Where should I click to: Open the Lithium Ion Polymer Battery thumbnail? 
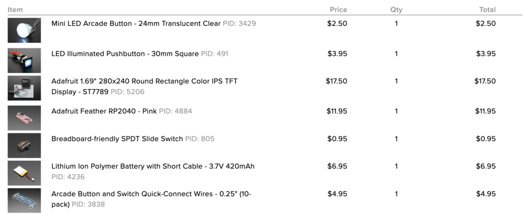pyautogui.click(x=25, y=173)
